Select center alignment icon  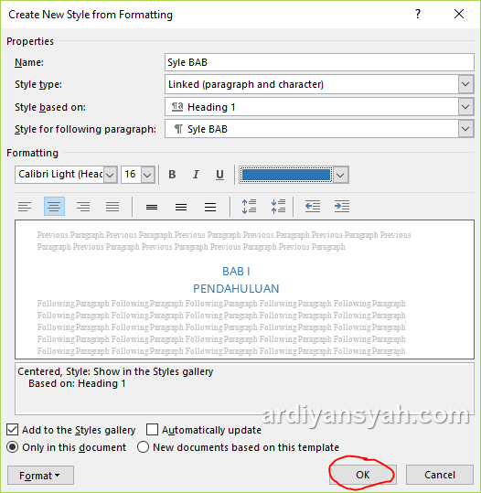[54, 207]
